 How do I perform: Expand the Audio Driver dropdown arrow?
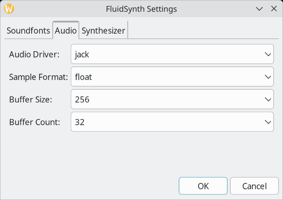268,54
